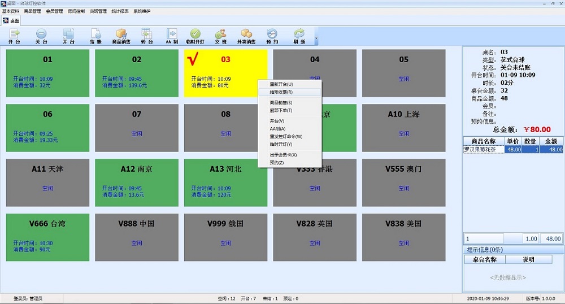565x304 pixels.
Task: Choose 厨部下单(T) in the context menu
Action: coord(290,111)
